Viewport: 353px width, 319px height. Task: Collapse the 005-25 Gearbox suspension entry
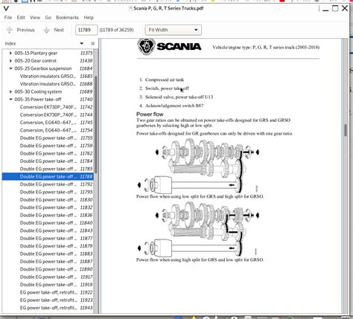pos(10,68)
